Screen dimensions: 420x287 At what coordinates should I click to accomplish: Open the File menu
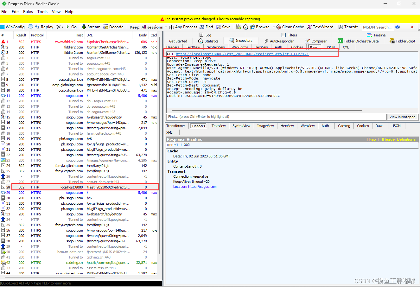(4, 11)
